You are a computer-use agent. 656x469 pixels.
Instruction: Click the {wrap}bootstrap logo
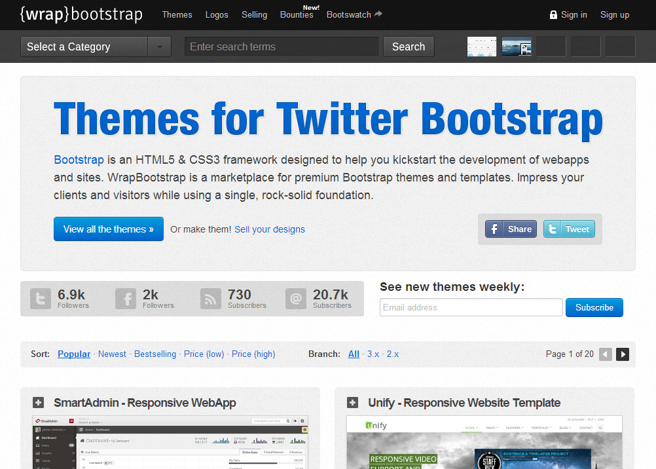coord(81,14)
